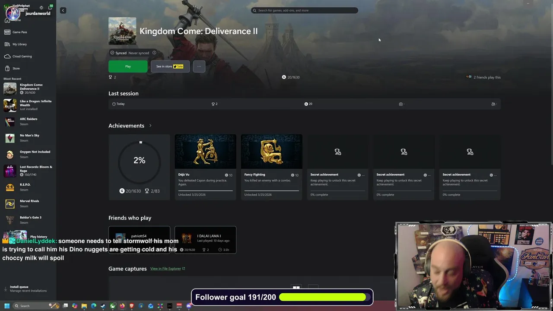The width and height of the screenshot is (553, 311).
Task: Open friend card I DALAI LAMA I
Action: tap(205, 240)
